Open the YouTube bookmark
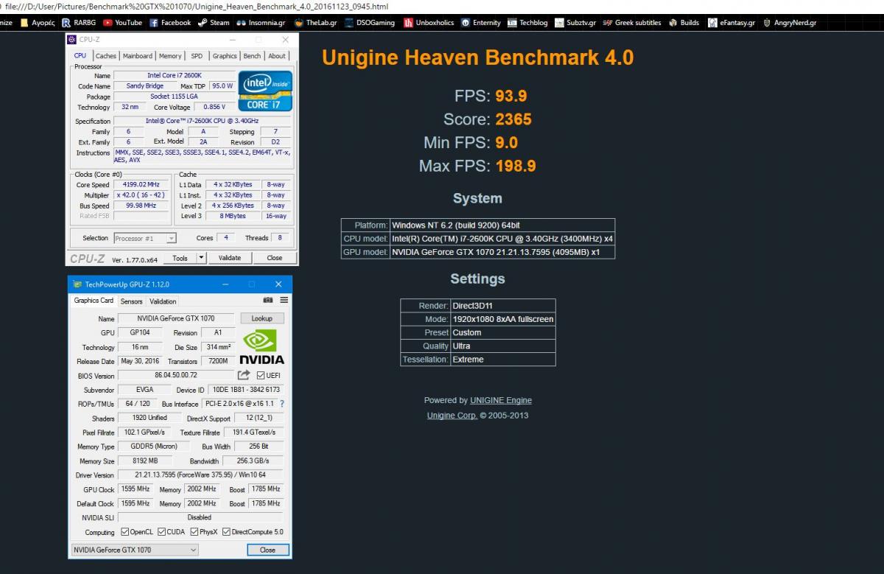The image size is (884, 574). [122, 23]
